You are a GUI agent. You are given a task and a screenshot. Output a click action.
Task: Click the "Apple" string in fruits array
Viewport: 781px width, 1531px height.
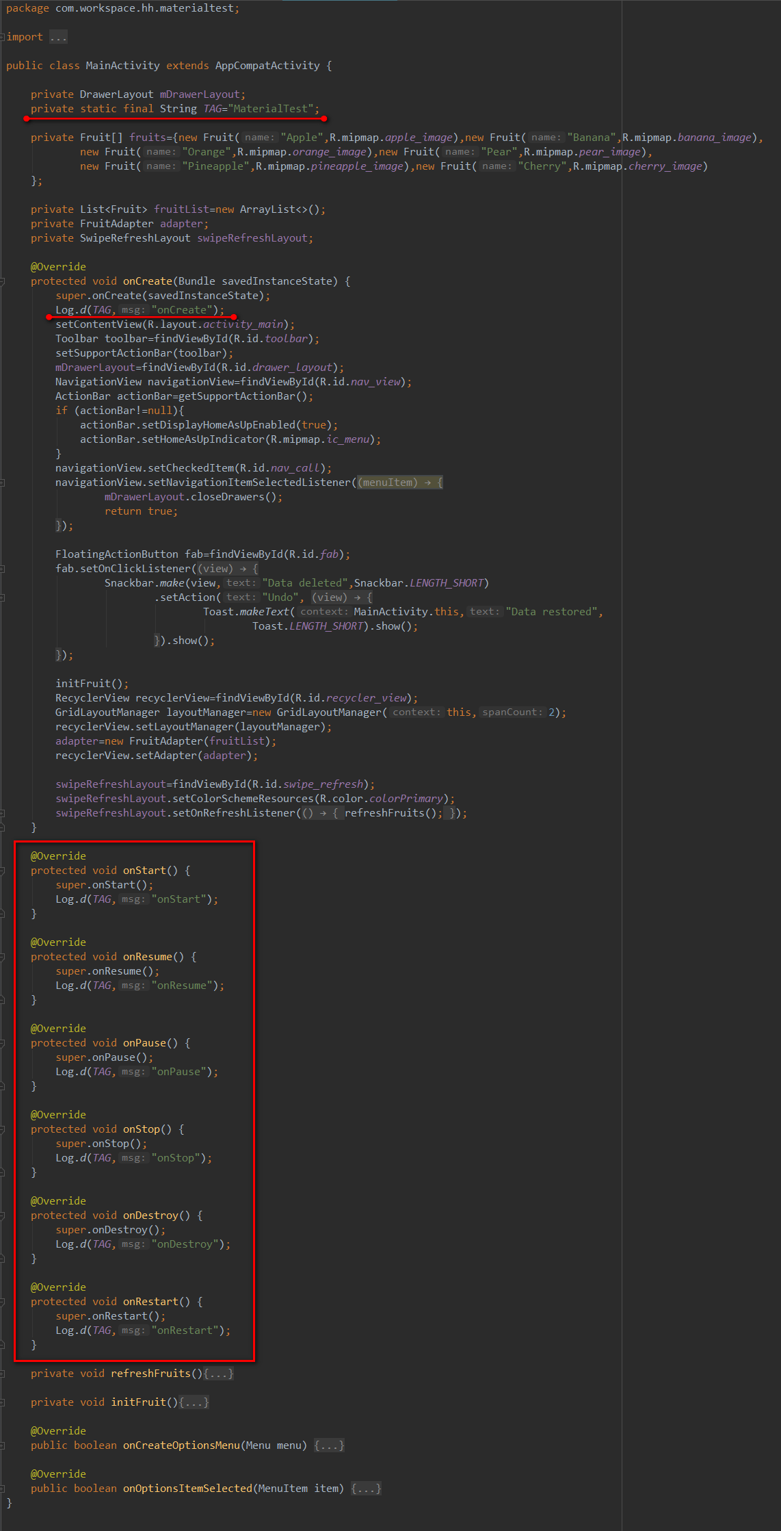[302, 138]
